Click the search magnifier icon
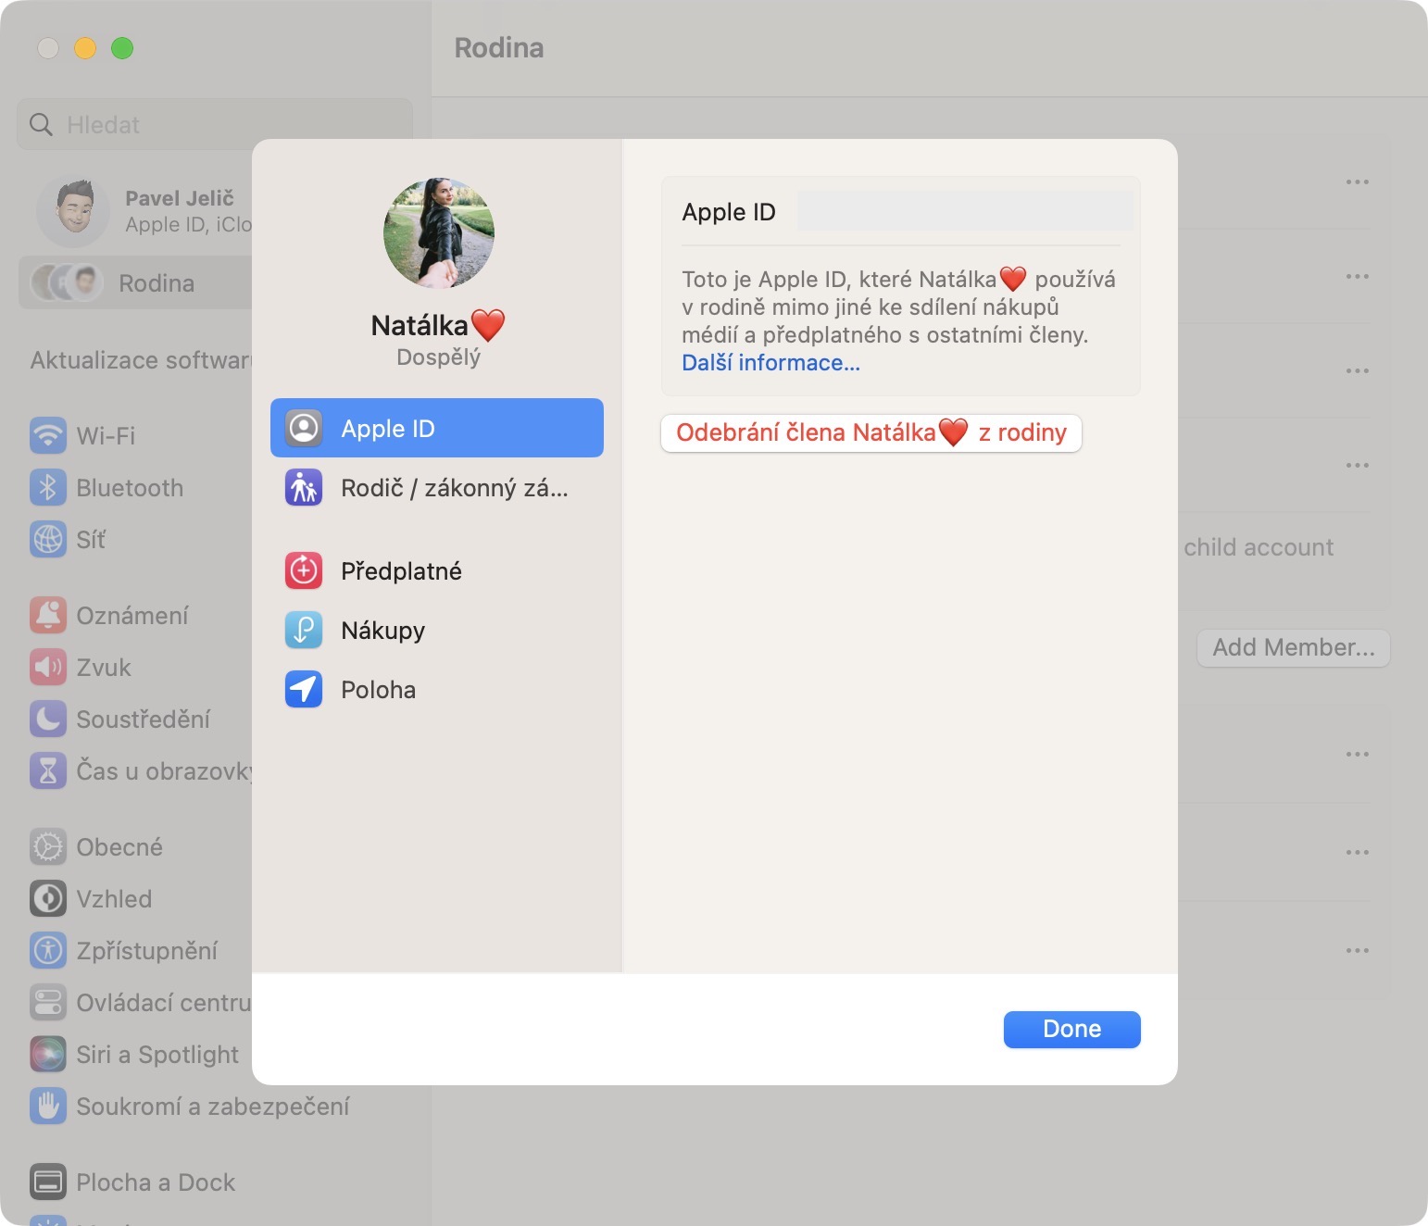 tap(41, 125)
